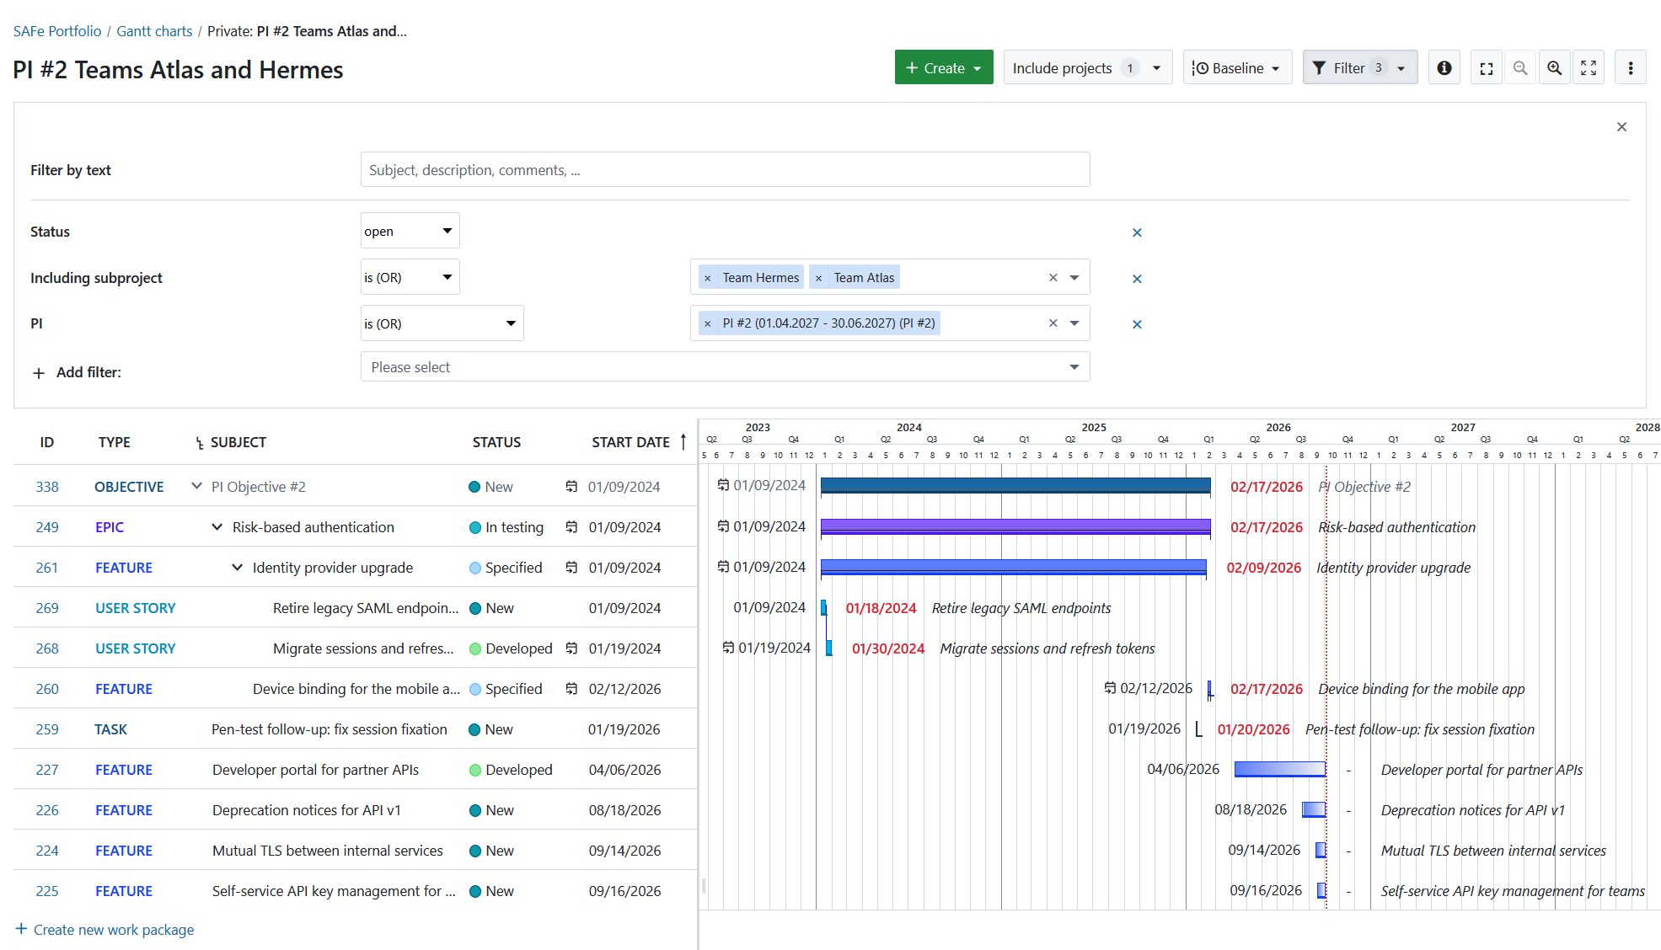Collapse the Risk-based authentication epic
The height and width of the screenshot is (950, 1661).
click(217, 526)
